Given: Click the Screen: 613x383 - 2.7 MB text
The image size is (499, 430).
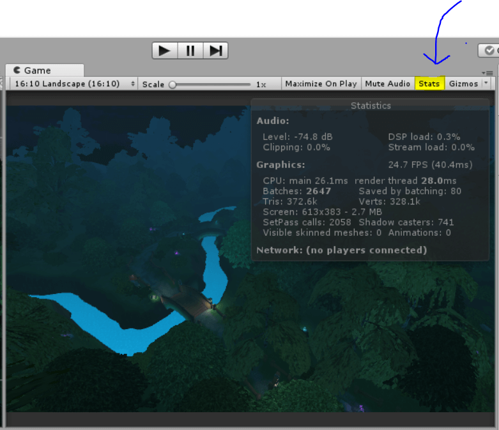Looking at the screenshot, I should [323, 212].
